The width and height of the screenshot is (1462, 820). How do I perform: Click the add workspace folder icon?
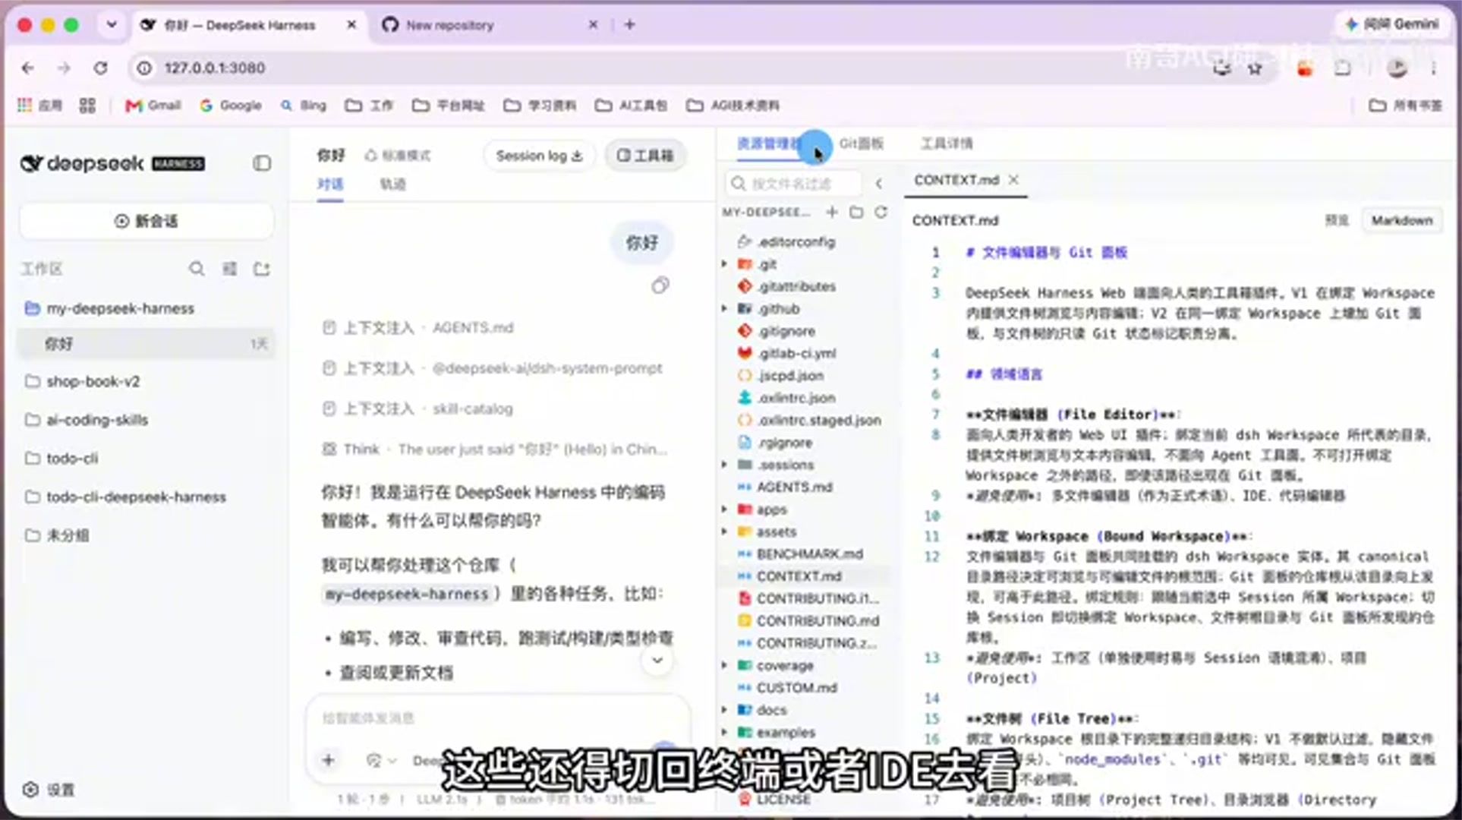(x=262, y=269)
